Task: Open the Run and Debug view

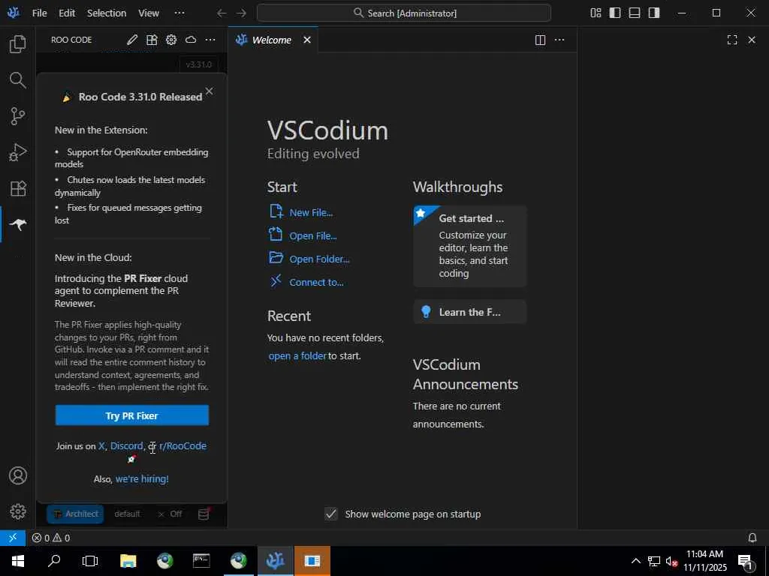Action: [18, 152]
